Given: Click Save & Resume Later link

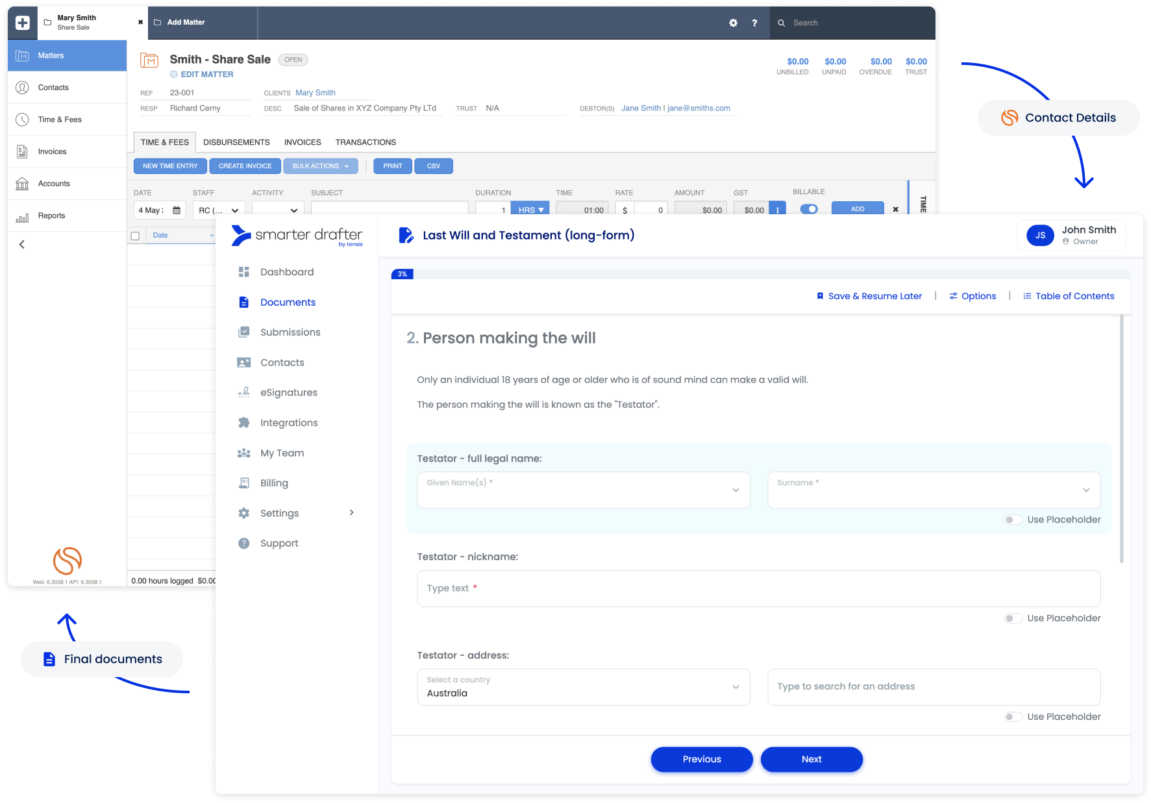Looking at the screenshot, I should [869, 296].
